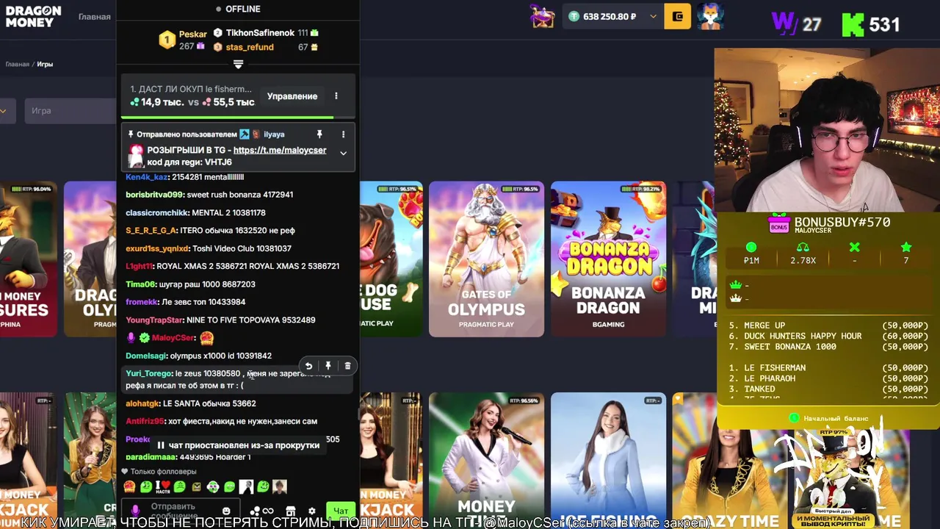This screenshot has width=940, height=529.
Task: Go to Главная in top navigation
Action: point(95,16)
